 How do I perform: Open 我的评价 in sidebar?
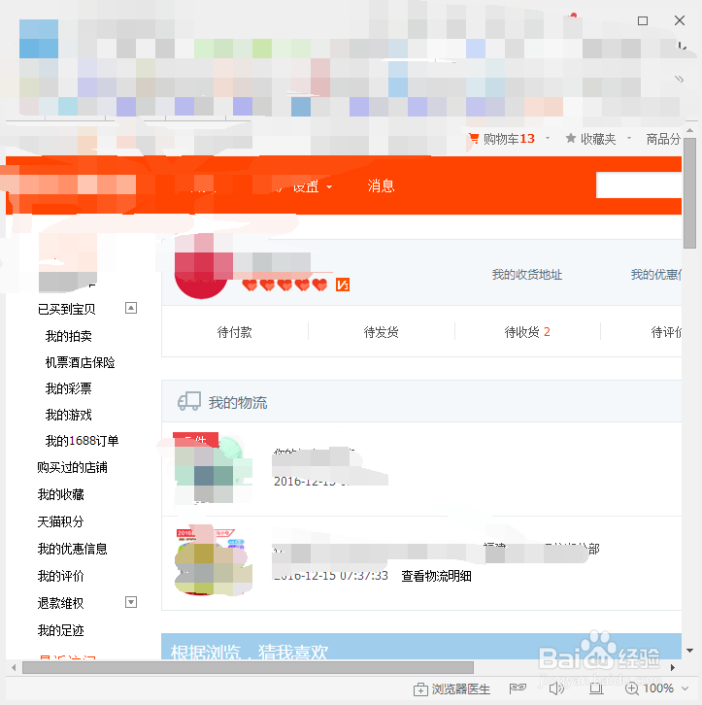point(60,576)
